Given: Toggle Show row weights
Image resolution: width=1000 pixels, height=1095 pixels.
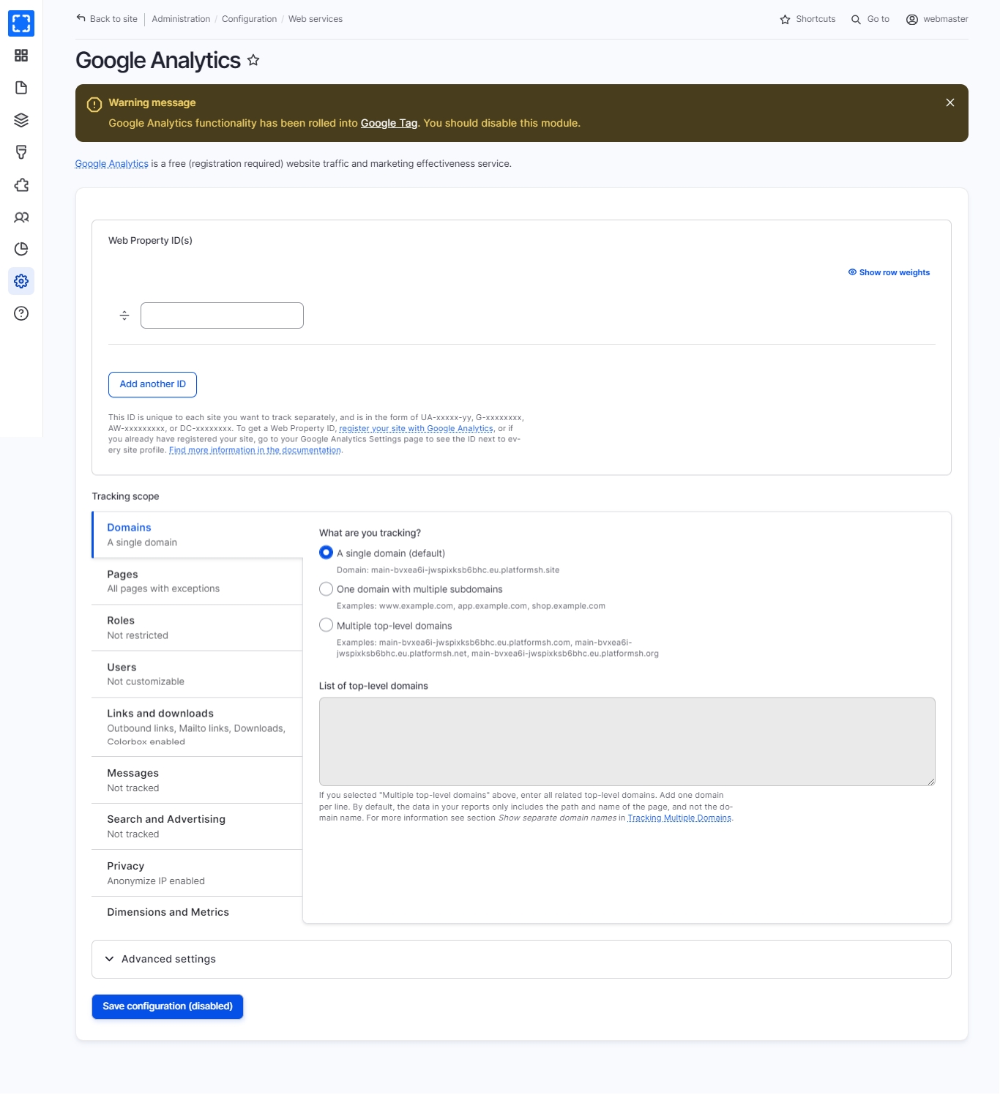Looking at the screenshot, I should click(x=889, y=272).
